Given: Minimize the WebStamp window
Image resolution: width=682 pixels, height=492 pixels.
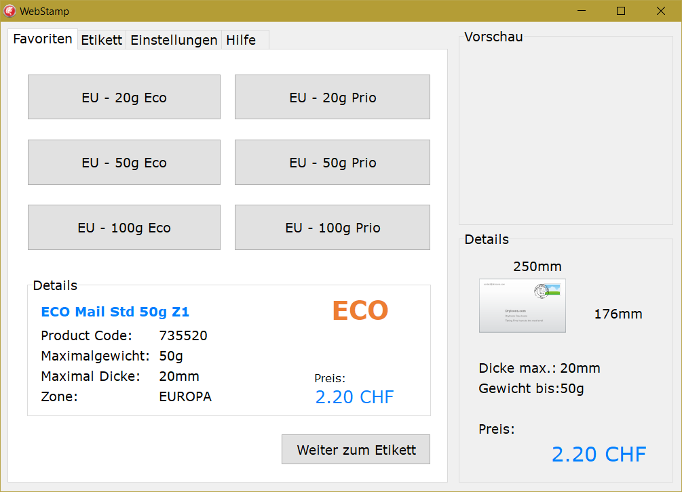Looking at the screenshot, I should coord(581,11).
